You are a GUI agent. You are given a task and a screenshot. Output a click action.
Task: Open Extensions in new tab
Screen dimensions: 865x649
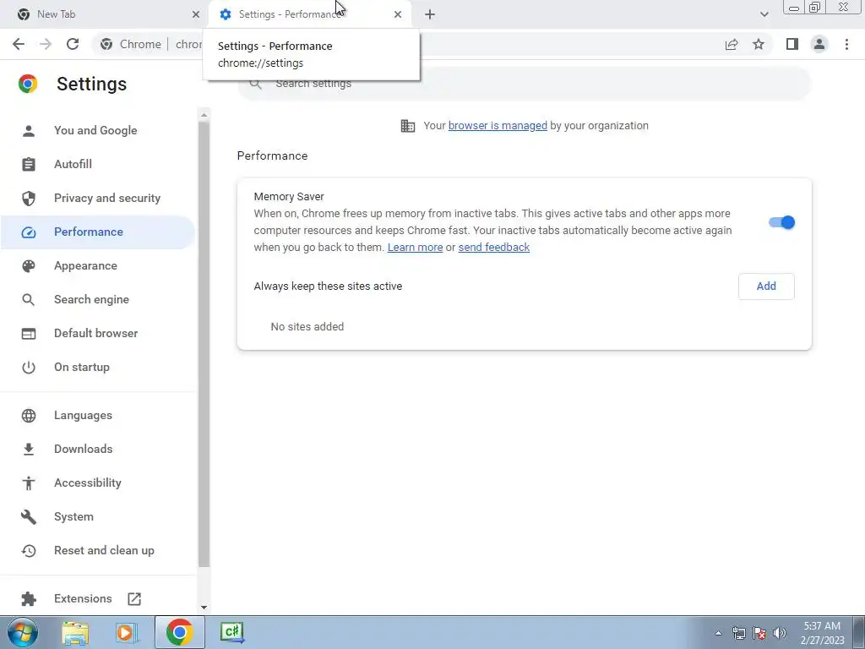pos(83,599)
